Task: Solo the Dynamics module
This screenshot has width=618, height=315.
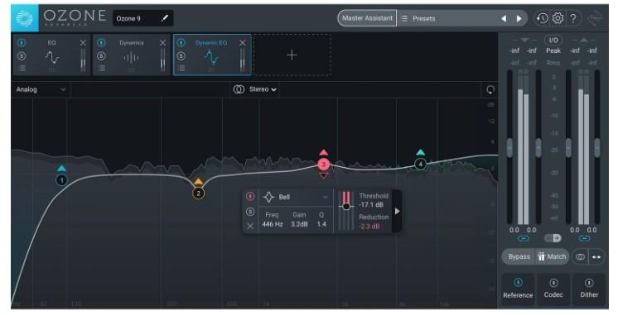Action: (x=101, y=56)
